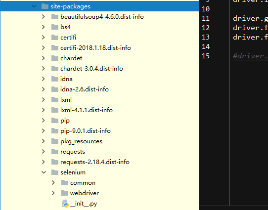Viewport: 268px width, 210px height.
Task: Click the idna folder icon
Action: pyautogui.click(x=55, y=79)
